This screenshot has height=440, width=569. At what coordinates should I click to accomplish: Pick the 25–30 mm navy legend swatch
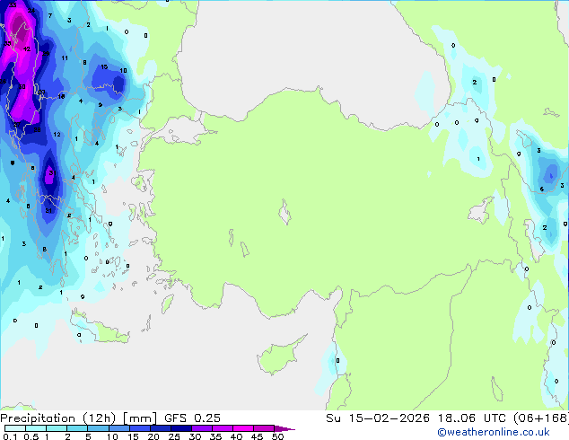coord(180,428)
